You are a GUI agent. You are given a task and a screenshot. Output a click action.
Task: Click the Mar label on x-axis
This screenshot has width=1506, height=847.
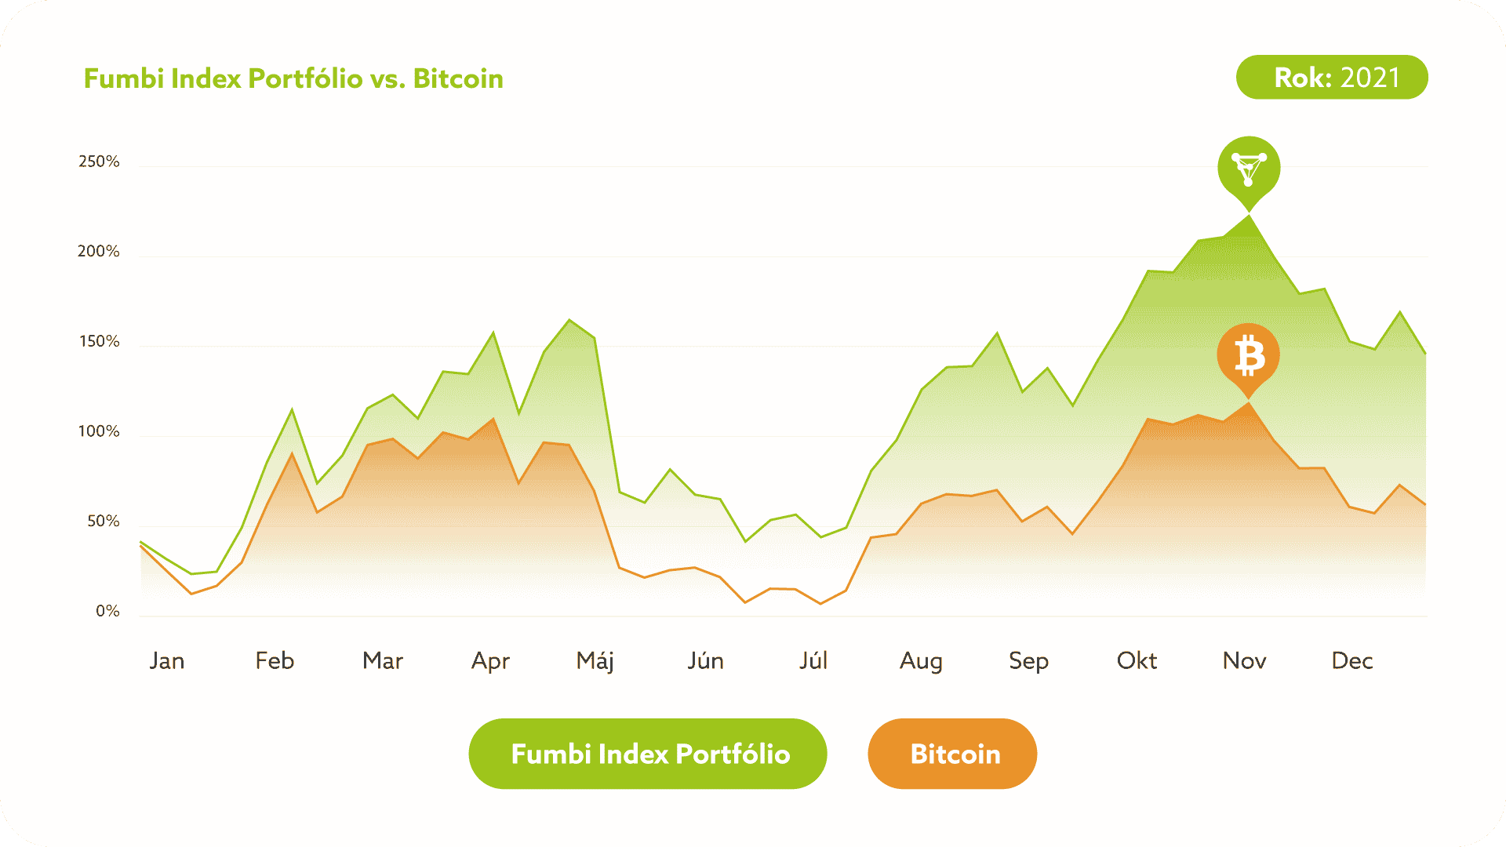(x=383, y=660)
